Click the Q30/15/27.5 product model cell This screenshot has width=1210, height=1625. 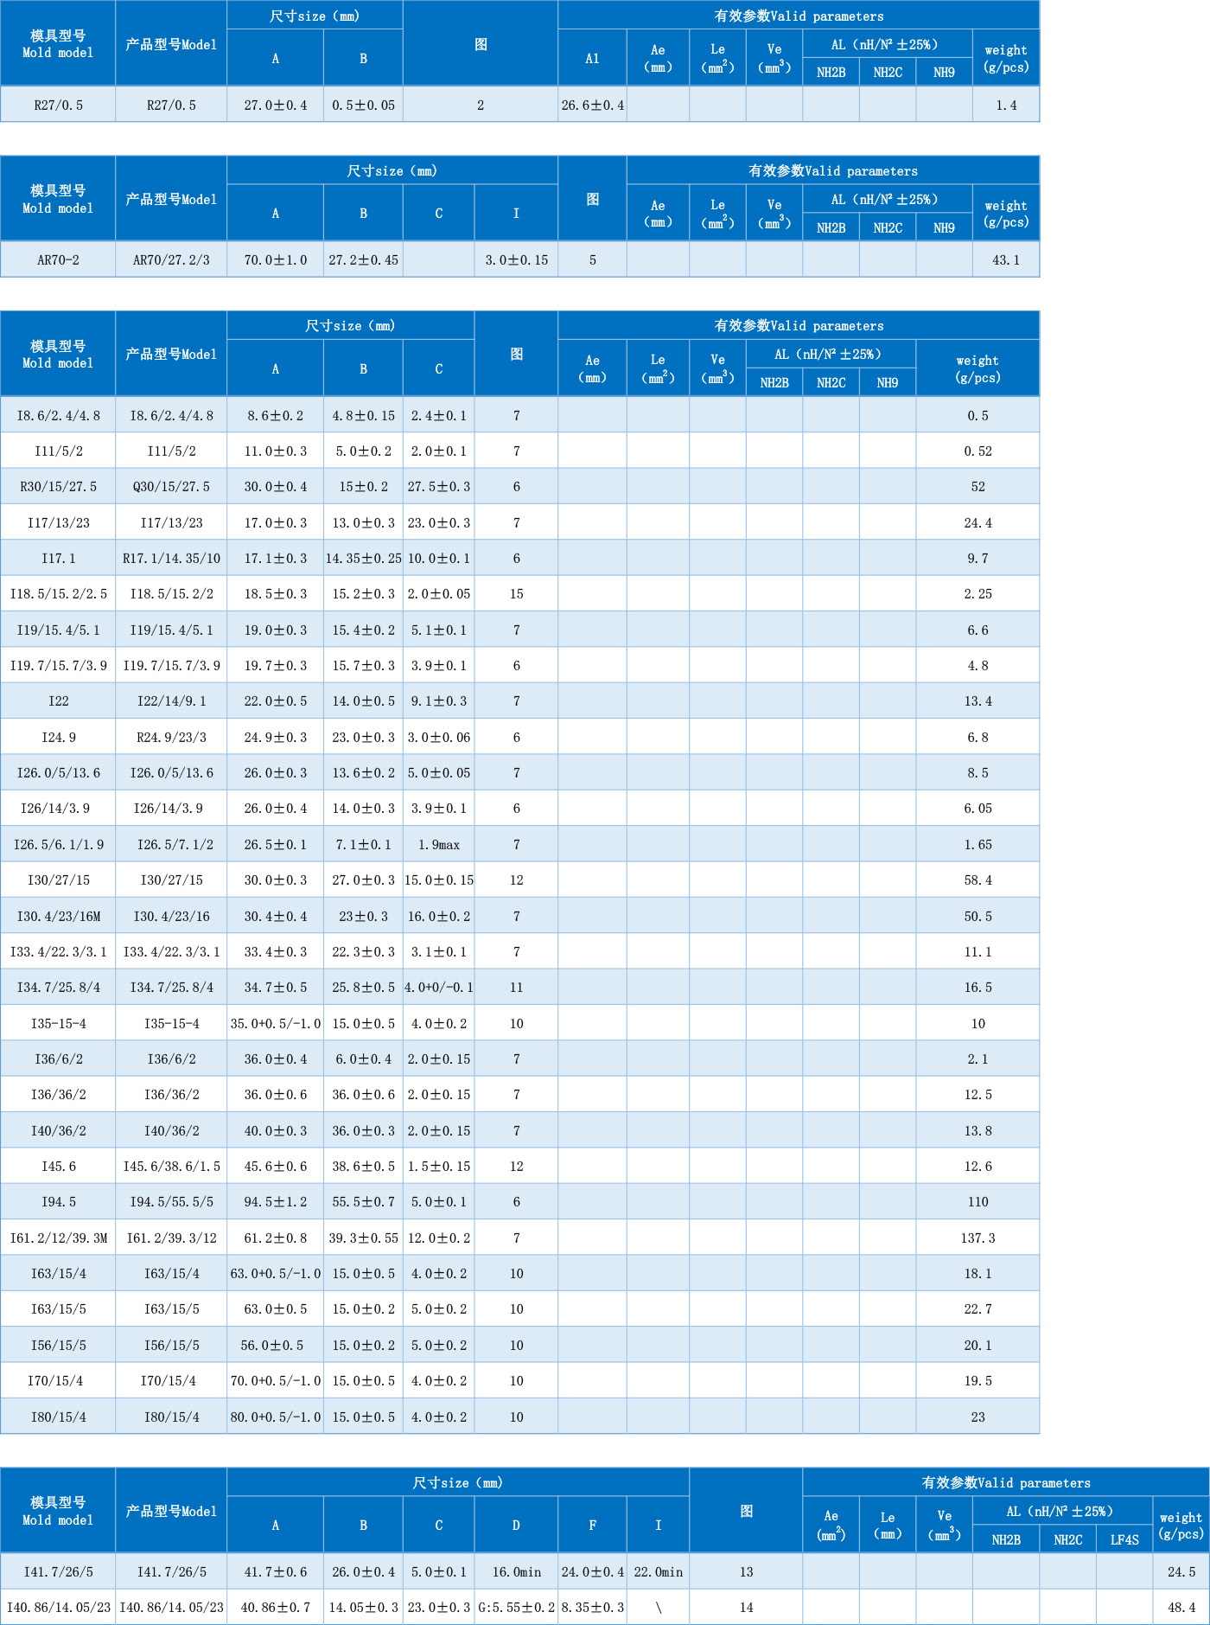click(171, 487)
